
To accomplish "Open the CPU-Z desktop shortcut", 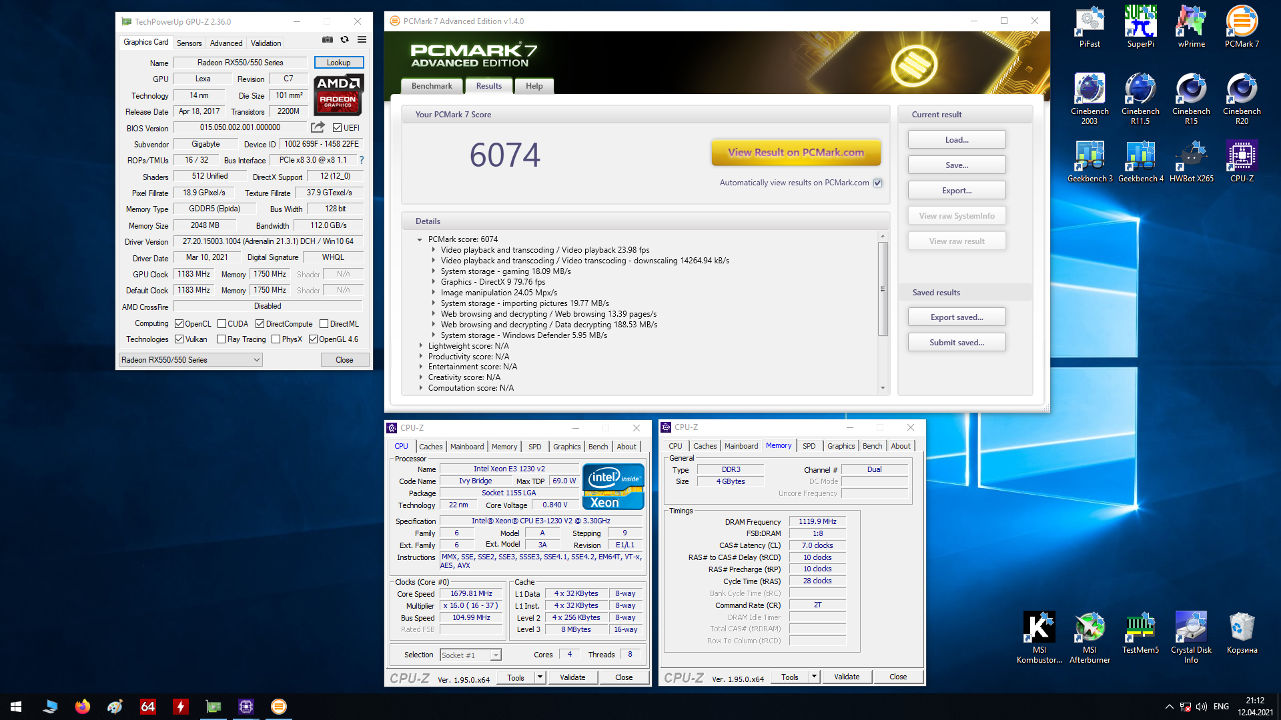I will (1242, 162).
